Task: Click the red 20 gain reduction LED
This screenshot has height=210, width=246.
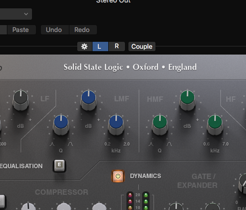Action: (130, 195)
